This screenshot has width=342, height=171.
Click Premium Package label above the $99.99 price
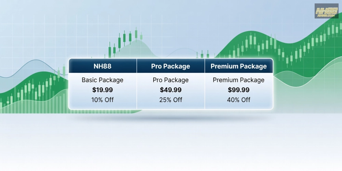(x=238, y=80)
